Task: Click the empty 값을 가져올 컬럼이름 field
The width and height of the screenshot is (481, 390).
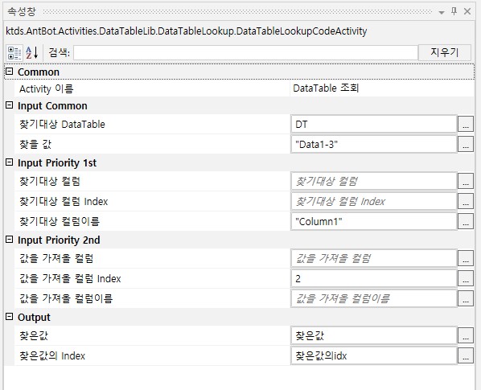Action: [x=374, y=298]
